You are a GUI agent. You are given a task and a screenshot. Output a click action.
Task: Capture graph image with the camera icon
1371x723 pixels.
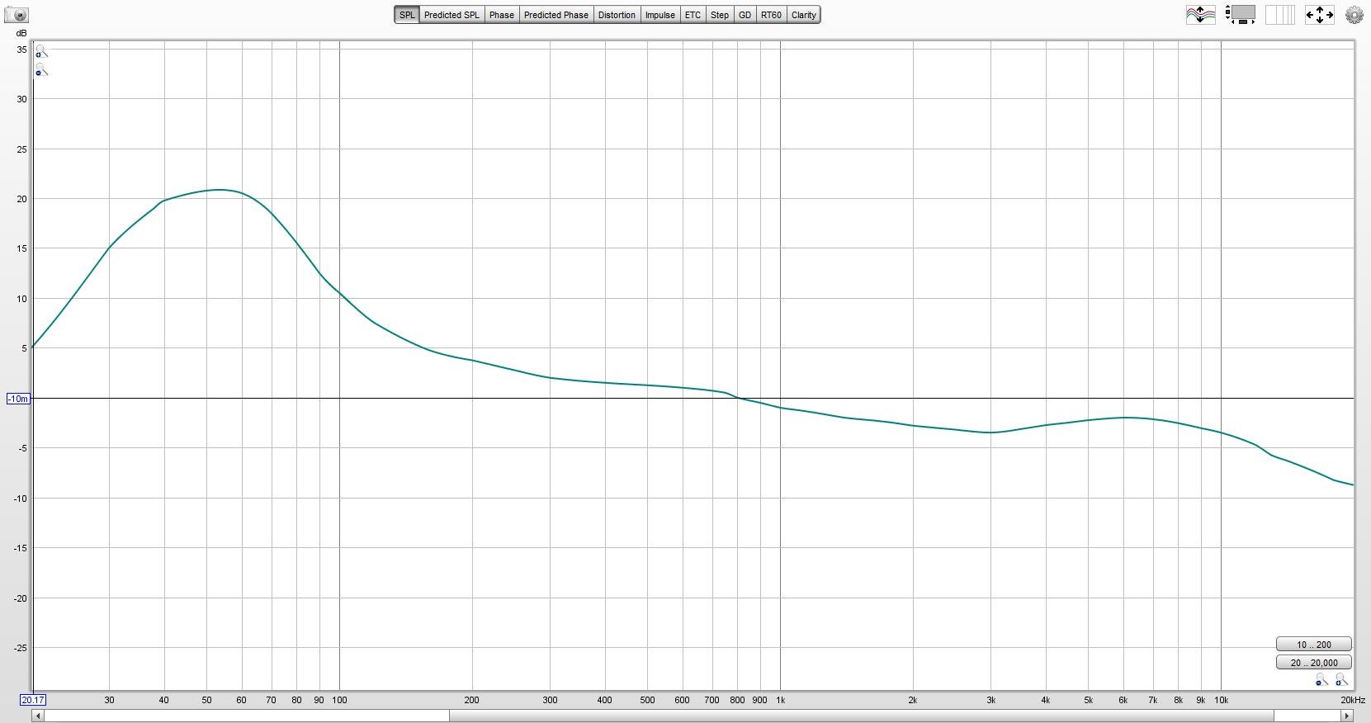(16, 15)
